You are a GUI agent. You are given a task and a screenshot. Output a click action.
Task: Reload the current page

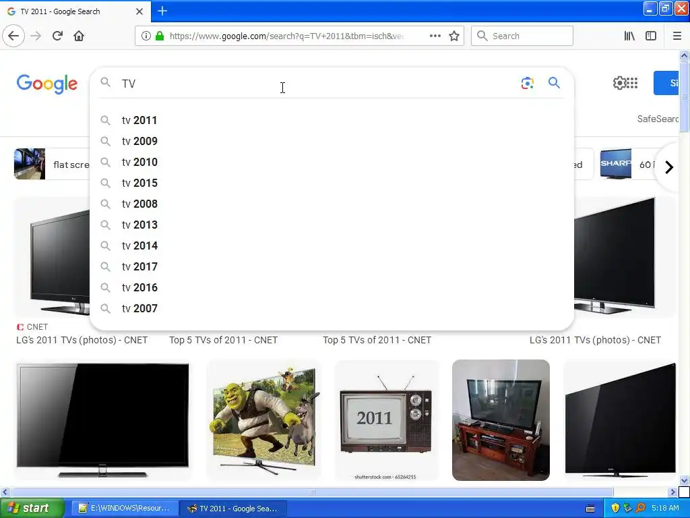(58, 36)
